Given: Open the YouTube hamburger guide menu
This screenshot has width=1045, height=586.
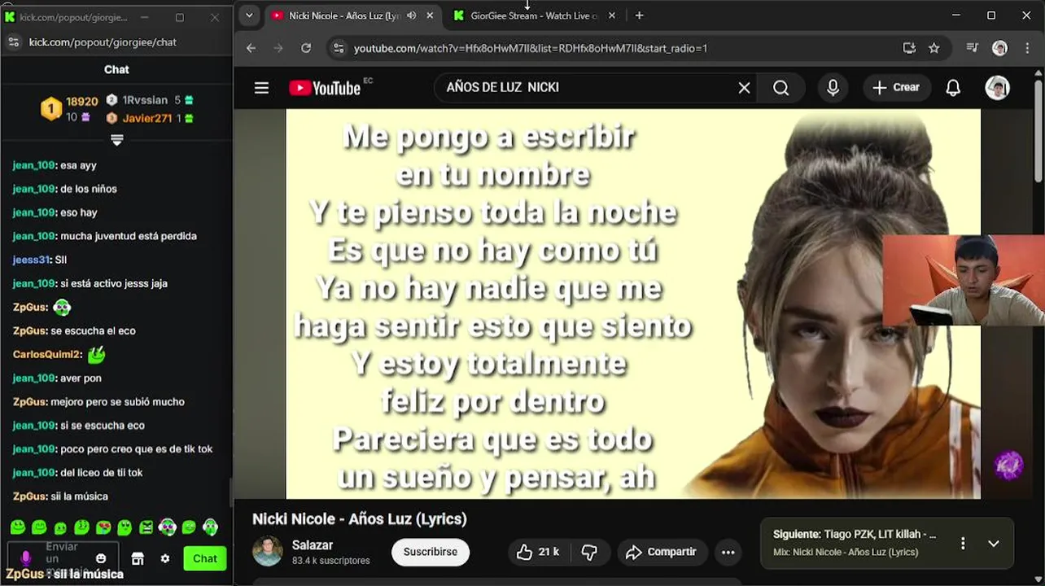Looking at the screenshot, I should 261,88.
